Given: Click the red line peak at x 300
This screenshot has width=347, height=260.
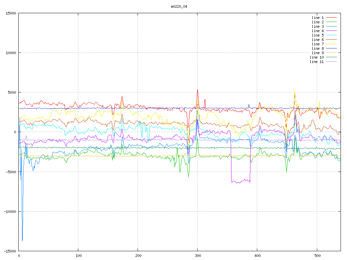Looking at the screenshot, I should (x=198, y=90).
